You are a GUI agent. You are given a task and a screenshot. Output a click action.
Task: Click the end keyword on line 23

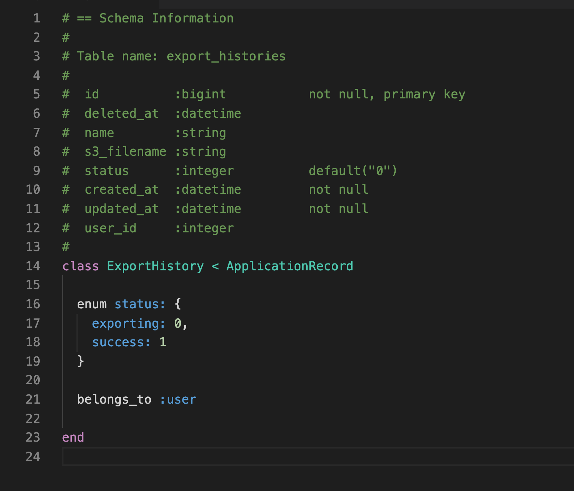[73, 437]
